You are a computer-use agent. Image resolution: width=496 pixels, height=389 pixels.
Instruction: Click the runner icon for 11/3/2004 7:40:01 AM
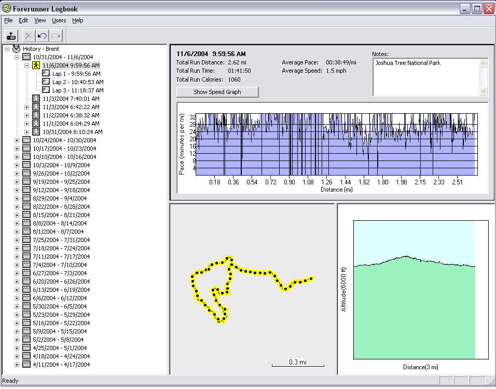[36, 99]
